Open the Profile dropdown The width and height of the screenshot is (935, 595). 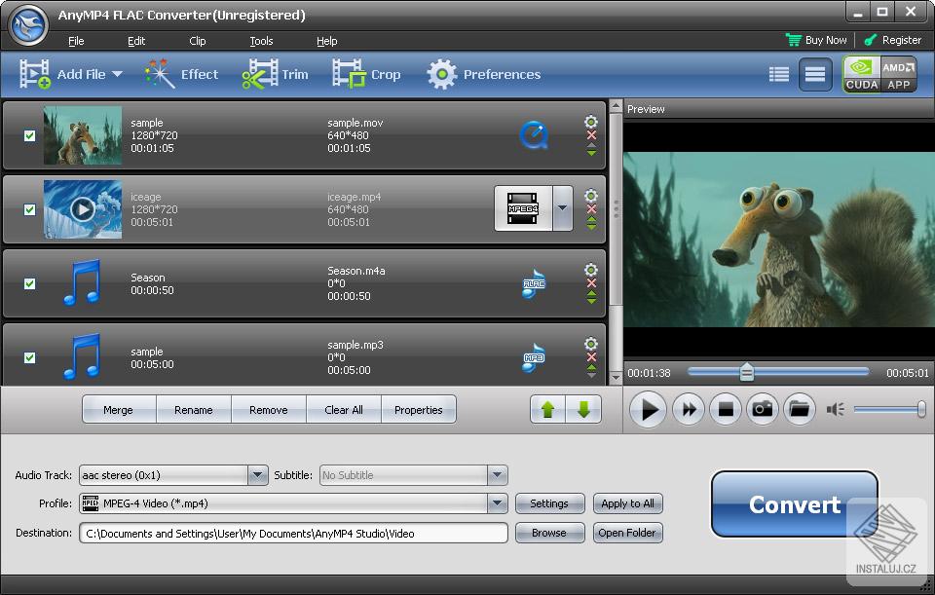pyautogui.click(x=498, y=503)
